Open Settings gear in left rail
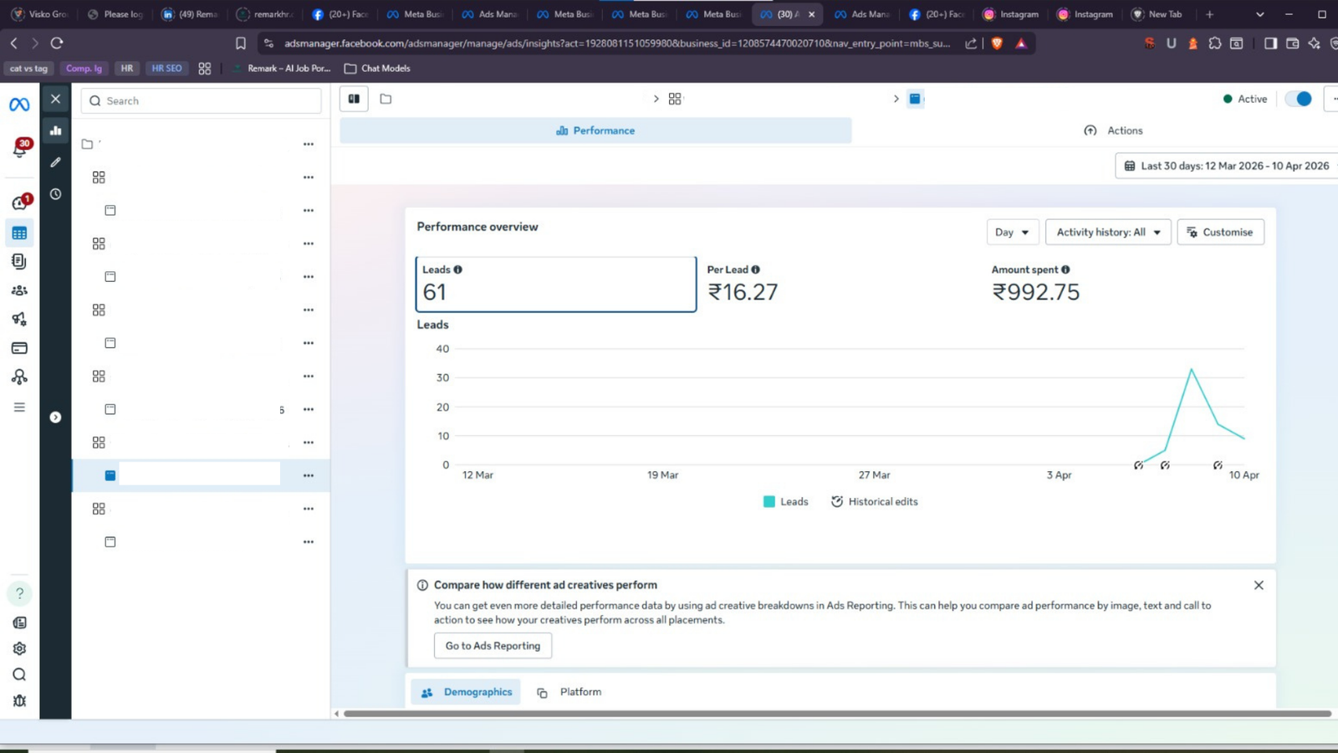Viewport: 1338px width, 753px height. (x=19, y=648)
